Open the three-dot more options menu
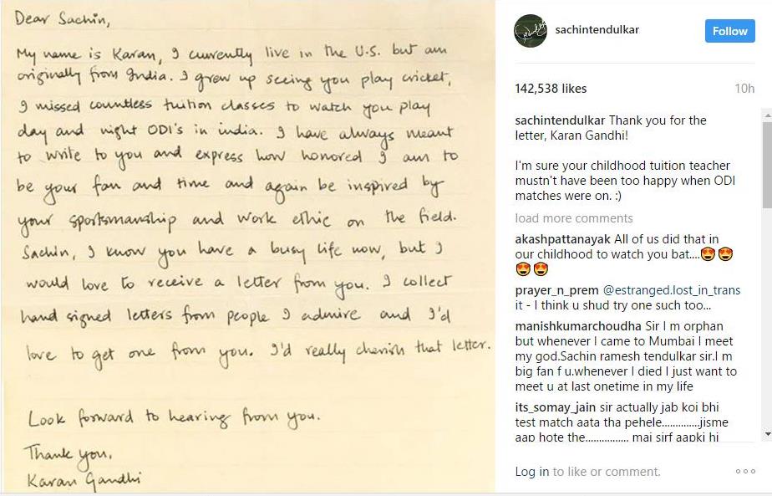The width and height of the screenshot is (772, 496). tap(745, 472)
